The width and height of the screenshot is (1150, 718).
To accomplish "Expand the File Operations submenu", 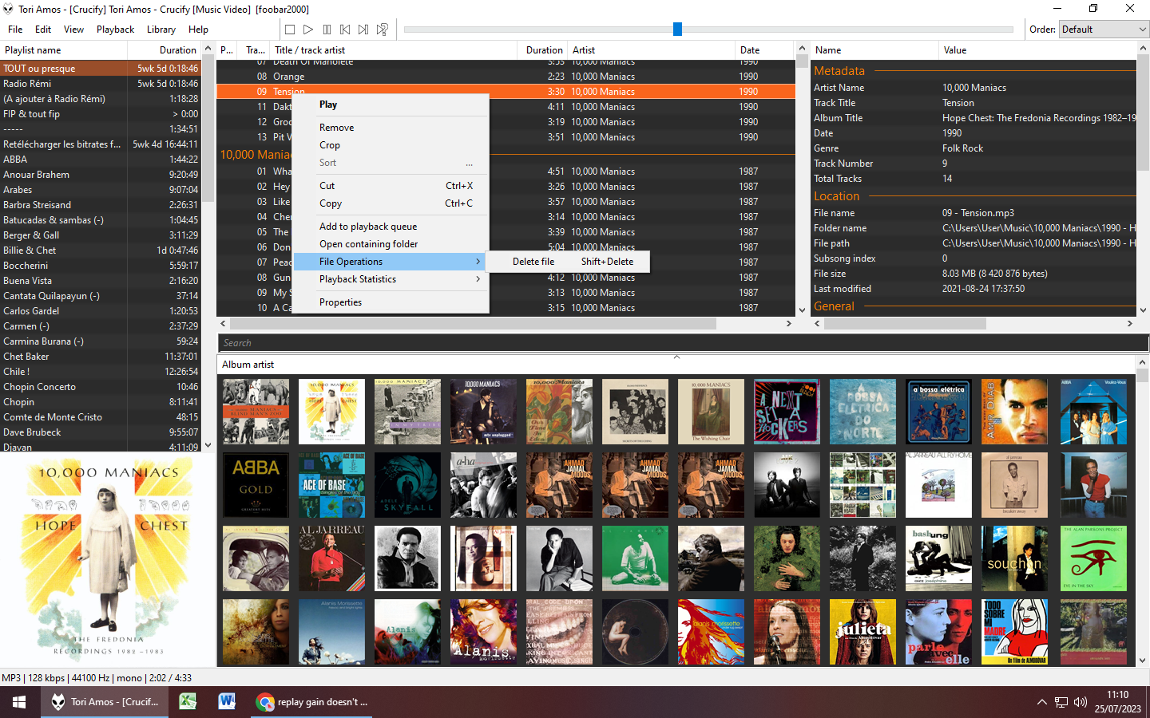I will tap(391, 262).
